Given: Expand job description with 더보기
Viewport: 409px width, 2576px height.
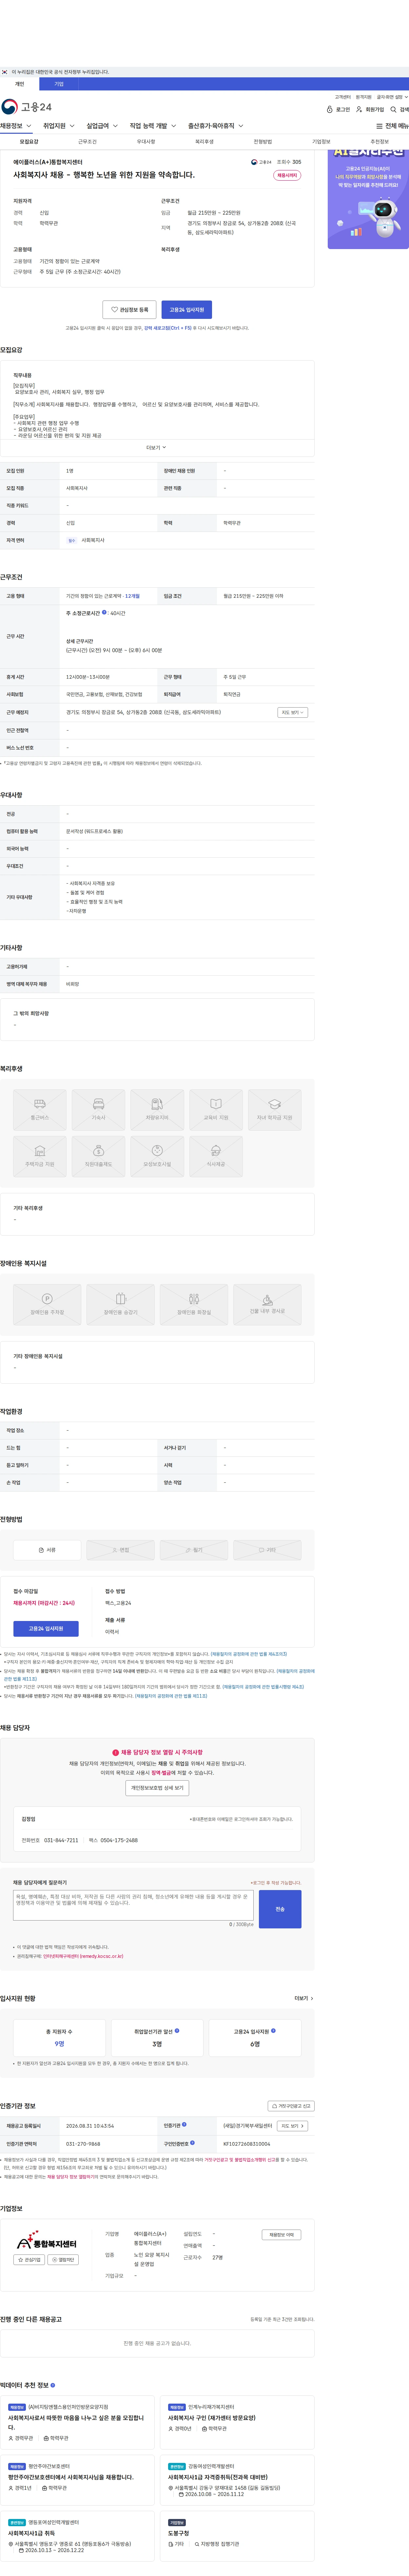Looking at the screenshot, I should (x=157, y=448).
